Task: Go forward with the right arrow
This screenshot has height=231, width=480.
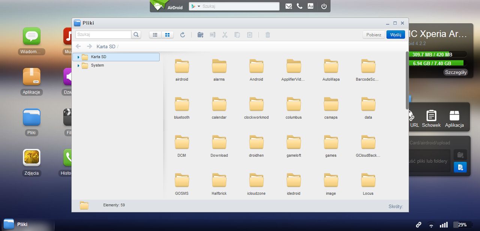Action: click(x=89, y=46)
